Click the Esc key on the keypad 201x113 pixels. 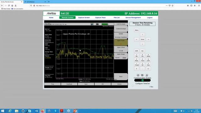(142, 51)
